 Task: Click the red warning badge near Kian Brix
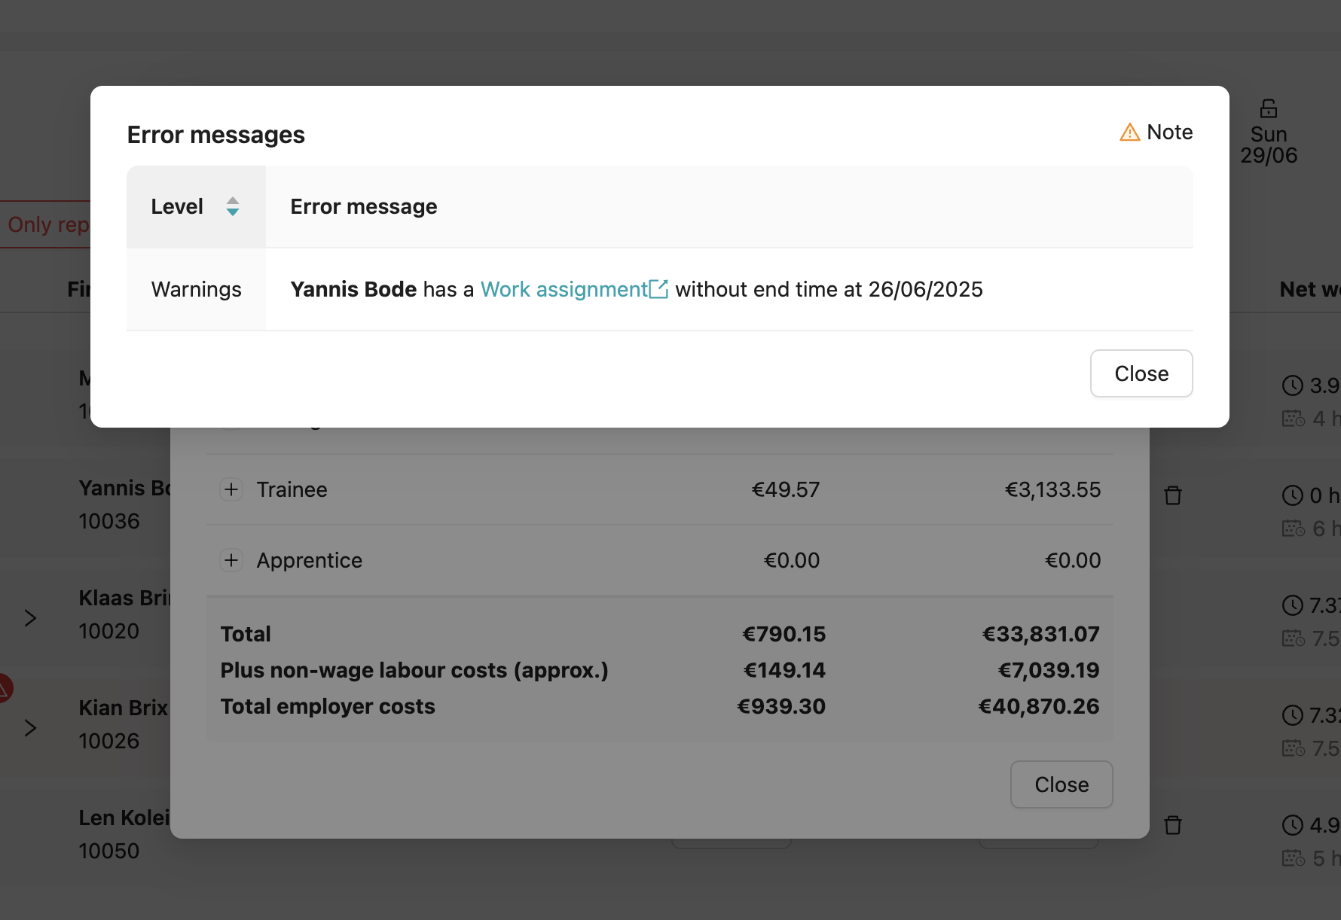[4, 688]
